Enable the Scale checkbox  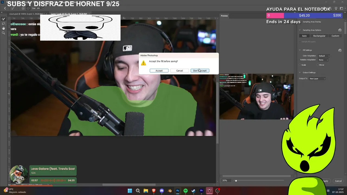tap(300, 65)
